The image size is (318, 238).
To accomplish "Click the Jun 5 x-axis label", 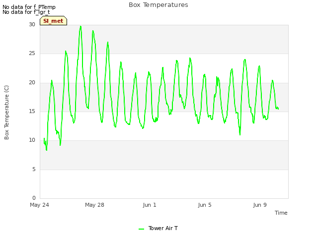I will (205, 205).
